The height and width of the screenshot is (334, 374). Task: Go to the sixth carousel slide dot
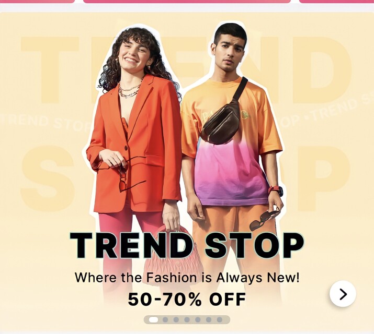209,320
